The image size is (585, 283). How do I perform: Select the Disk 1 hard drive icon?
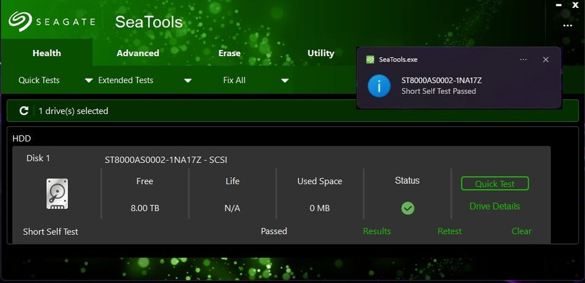coord(57,194)
